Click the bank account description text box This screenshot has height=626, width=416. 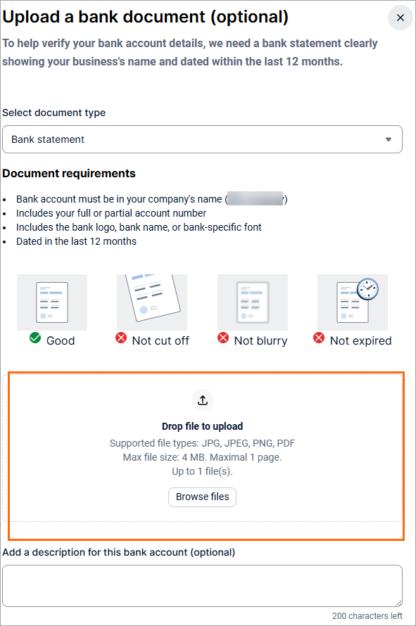[202, 586]
